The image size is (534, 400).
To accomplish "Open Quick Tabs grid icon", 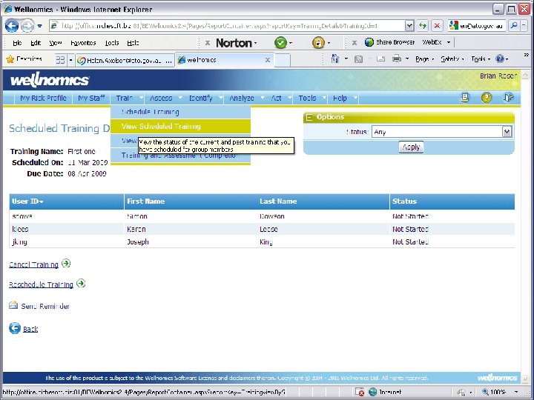I will tap(60, 60).
